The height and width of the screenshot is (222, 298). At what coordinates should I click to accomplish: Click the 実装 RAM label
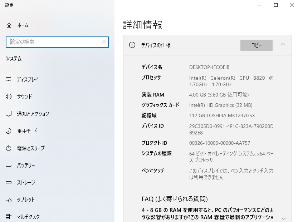(153, 95)
